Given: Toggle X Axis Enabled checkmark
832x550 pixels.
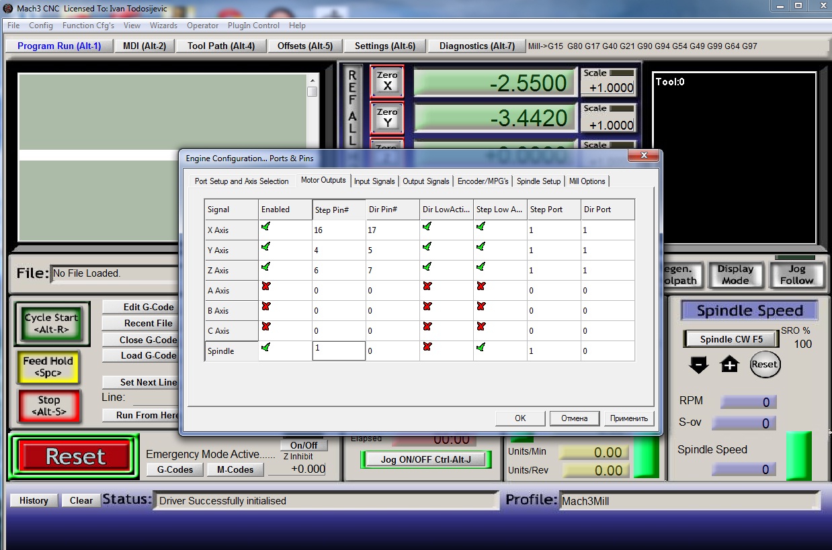Looking at the screenshot, I should (x=265, y=227).
